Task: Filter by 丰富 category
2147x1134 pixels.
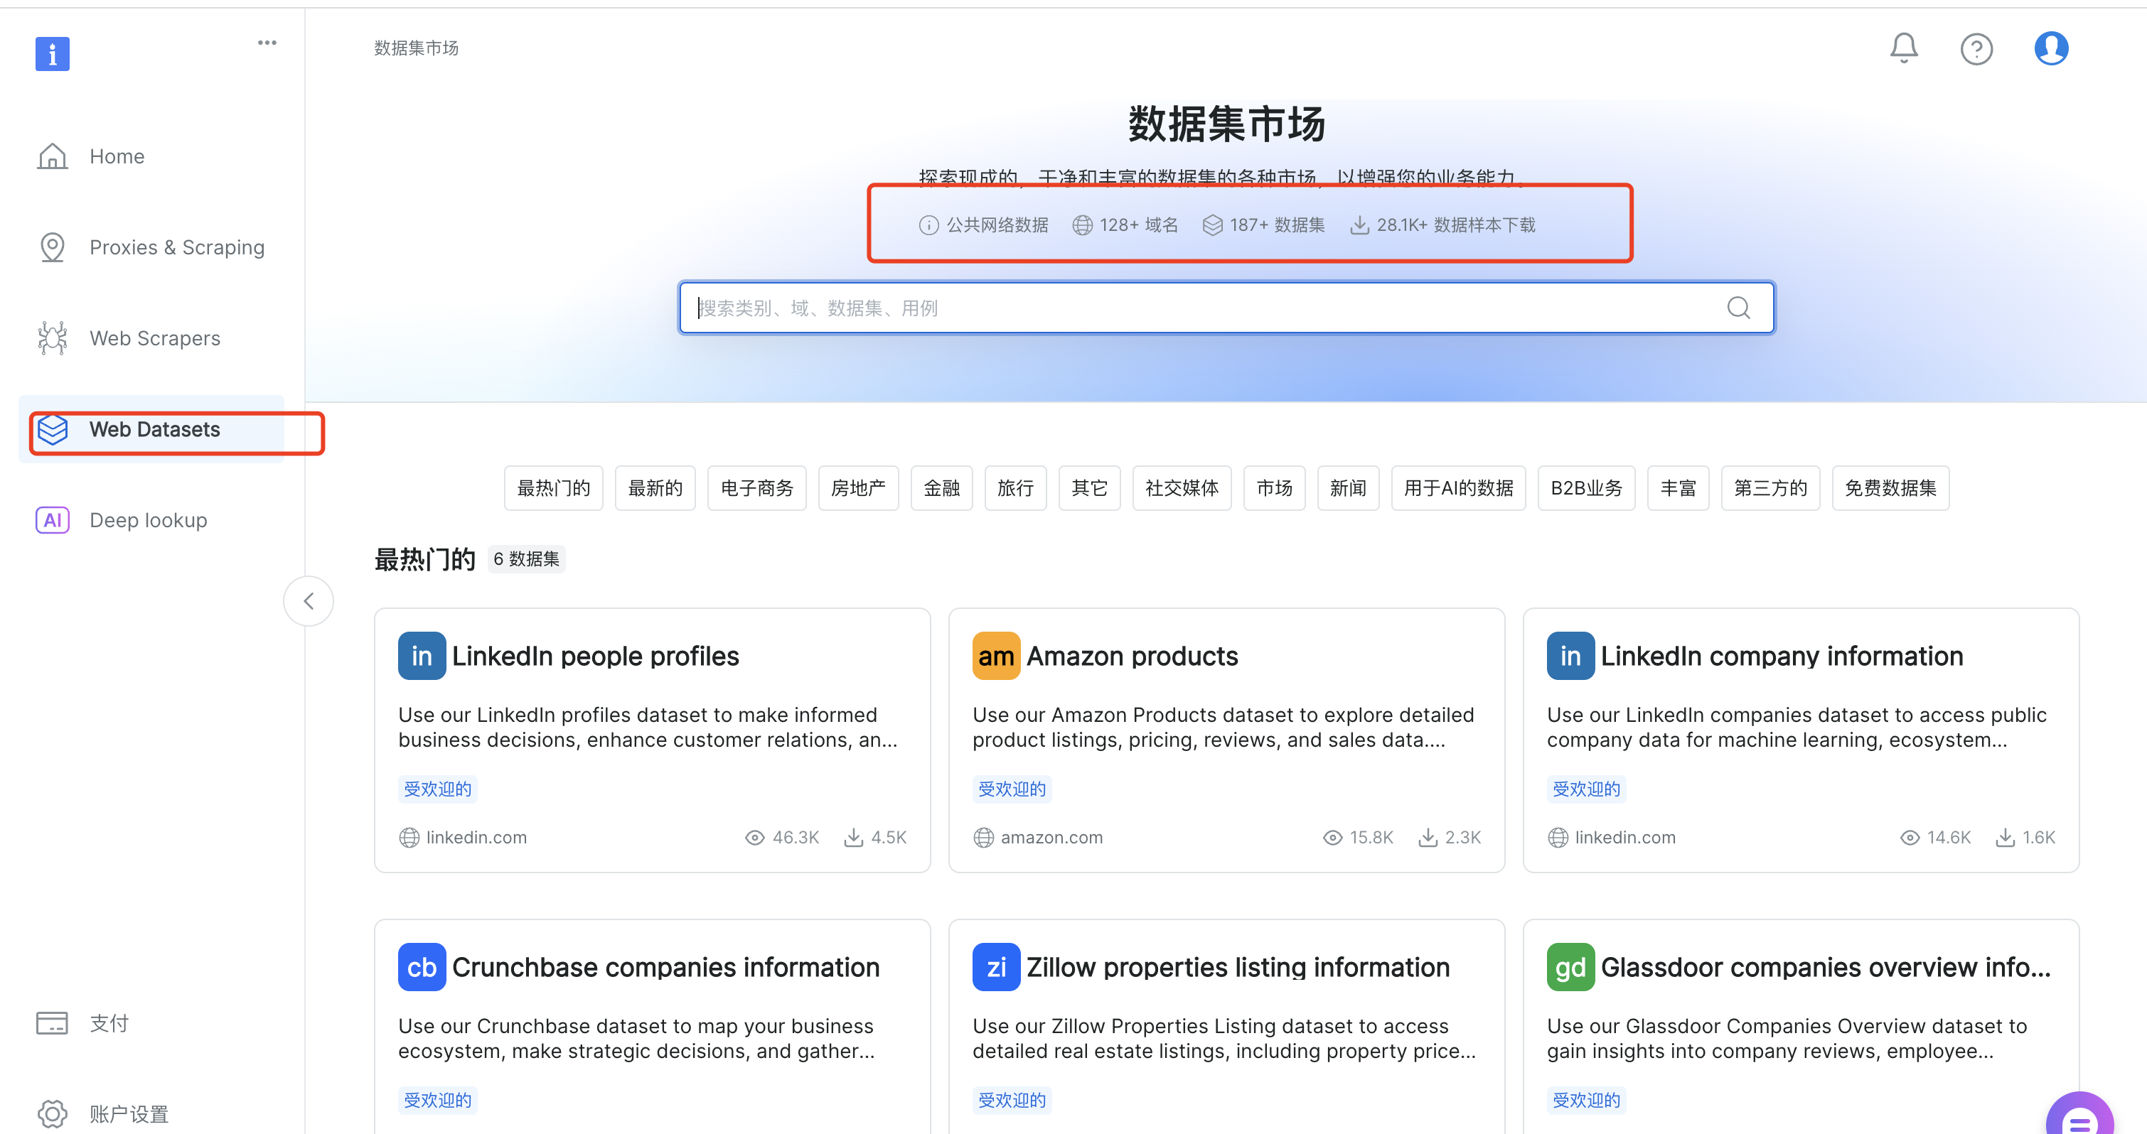Action: click(1678, 487)
